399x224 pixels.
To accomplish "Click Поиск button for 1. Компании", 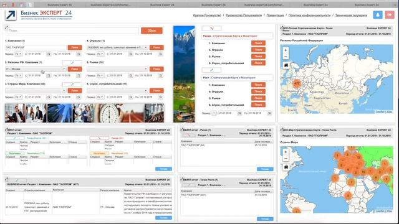I will pyautogui.click(x=75, y=47).
